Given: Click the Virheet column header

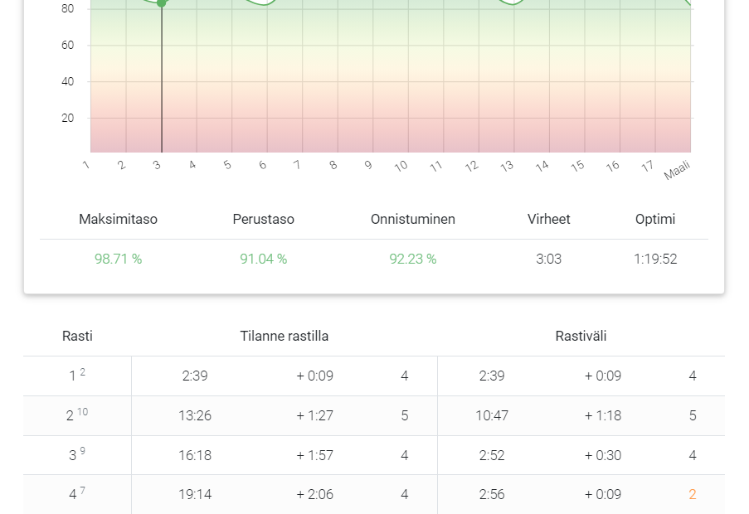Looking at the screenshot, I should click(548, 219).
